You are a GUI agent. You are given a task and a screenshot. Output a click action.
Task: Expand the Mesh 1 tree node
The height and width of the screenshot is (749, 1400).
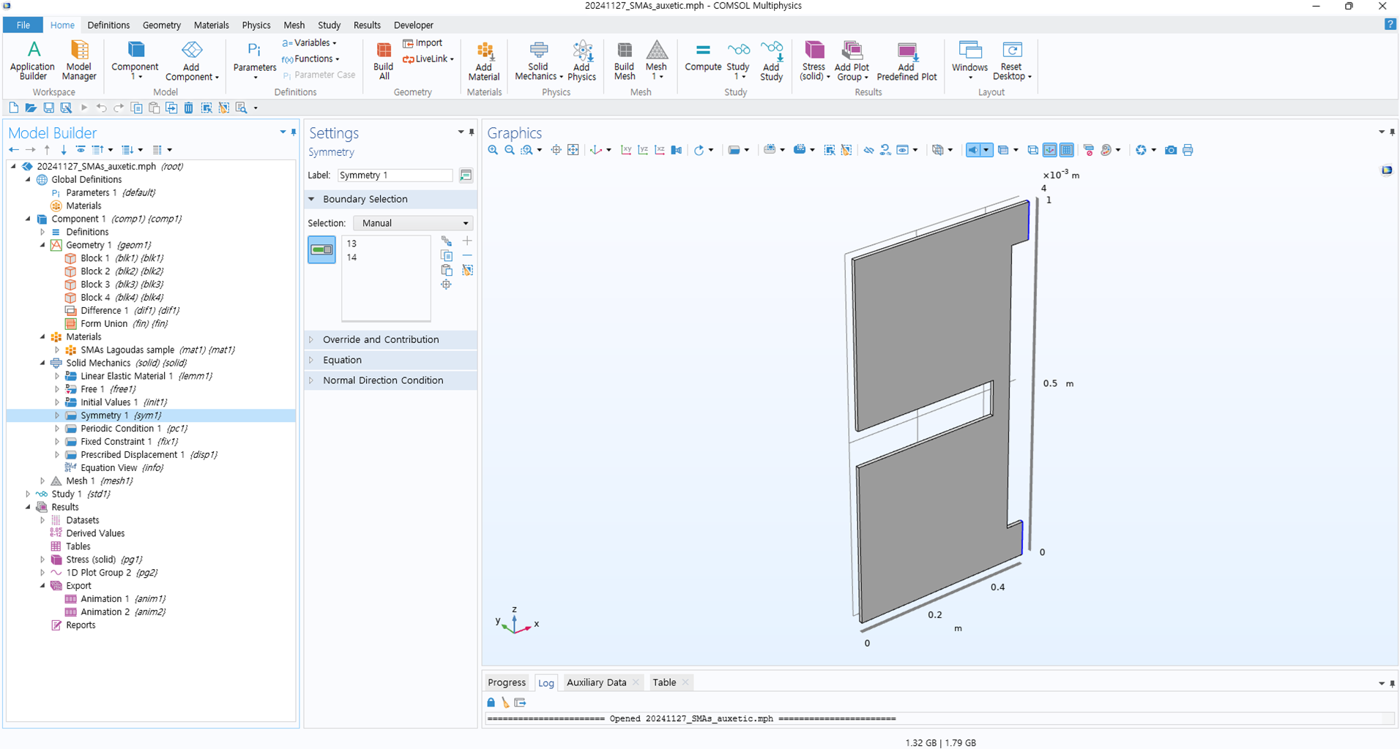tap(42, 481)
